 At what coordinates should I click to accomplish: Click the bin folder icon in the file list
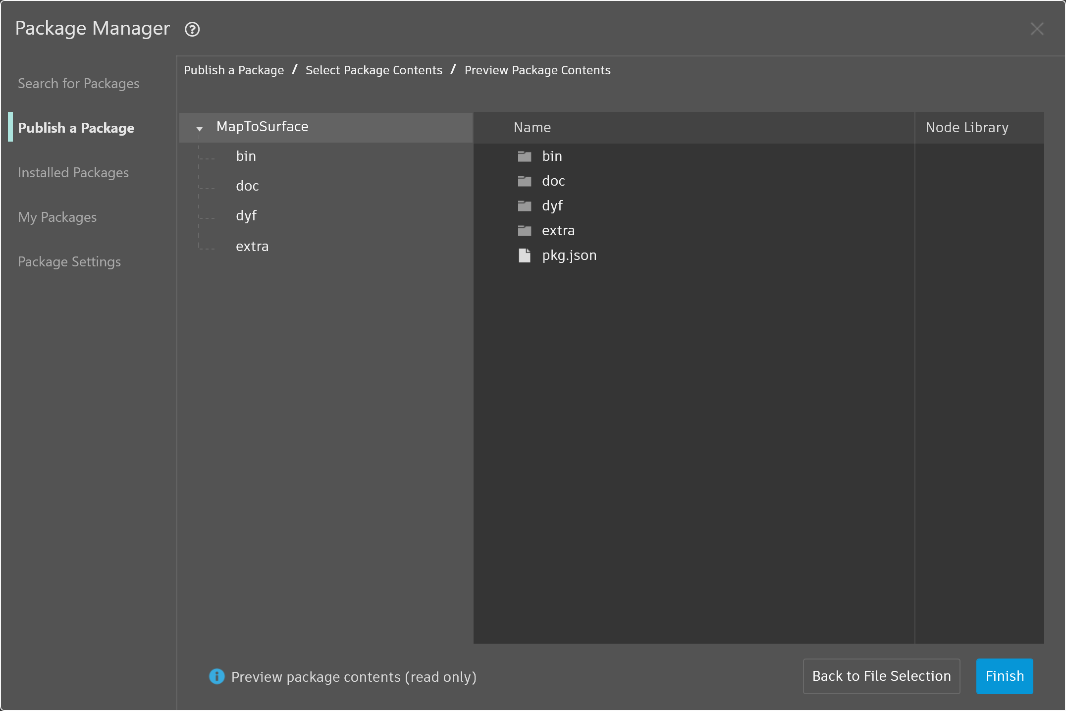[525, 156]
